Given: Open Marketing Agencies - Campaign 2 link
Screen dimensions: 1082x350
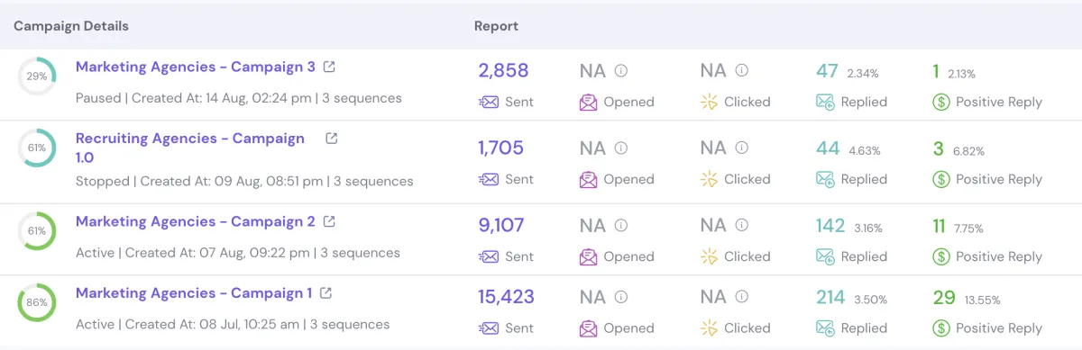Looking at the screenshot, I should 196,221.
